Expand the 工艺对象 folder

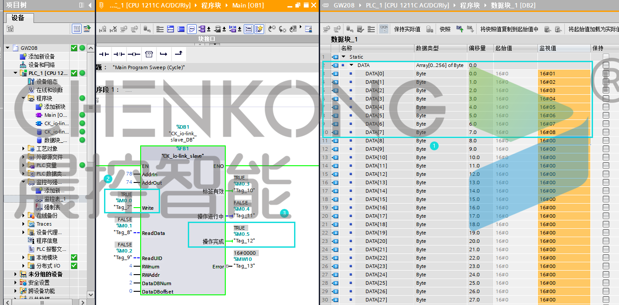tap(24, 149)
